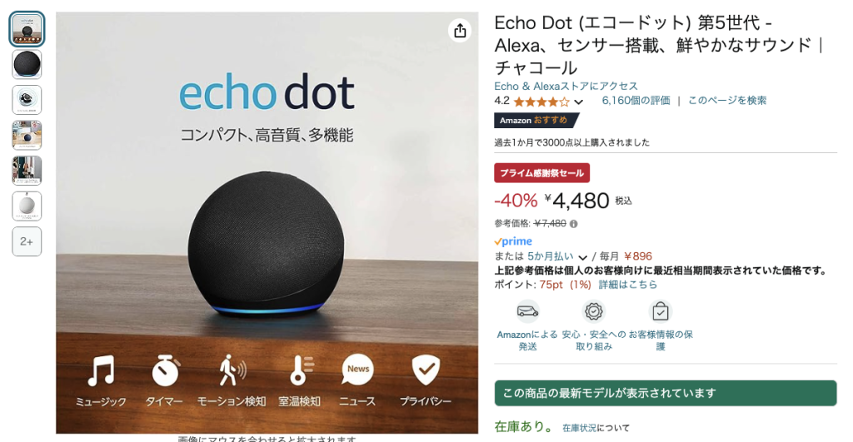853x442 pixels.
Task: Select the first product thumbnail
Action: [27, 29]
